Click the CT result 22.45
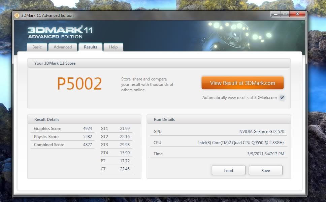Image resolution: width=326 pixels, height=202 pixels. pos(125,169)
